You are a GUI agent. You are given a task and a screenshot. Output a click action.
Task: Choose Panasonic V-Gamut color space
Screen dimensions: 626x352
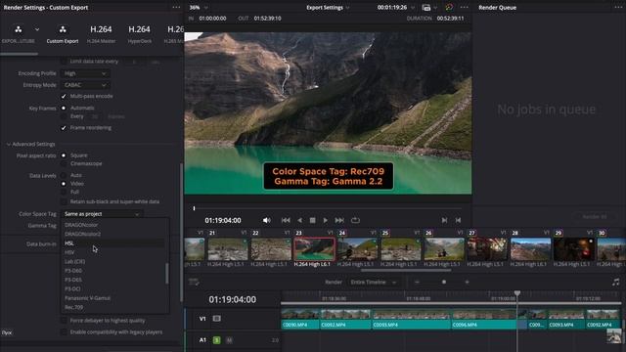coord(113,298)
